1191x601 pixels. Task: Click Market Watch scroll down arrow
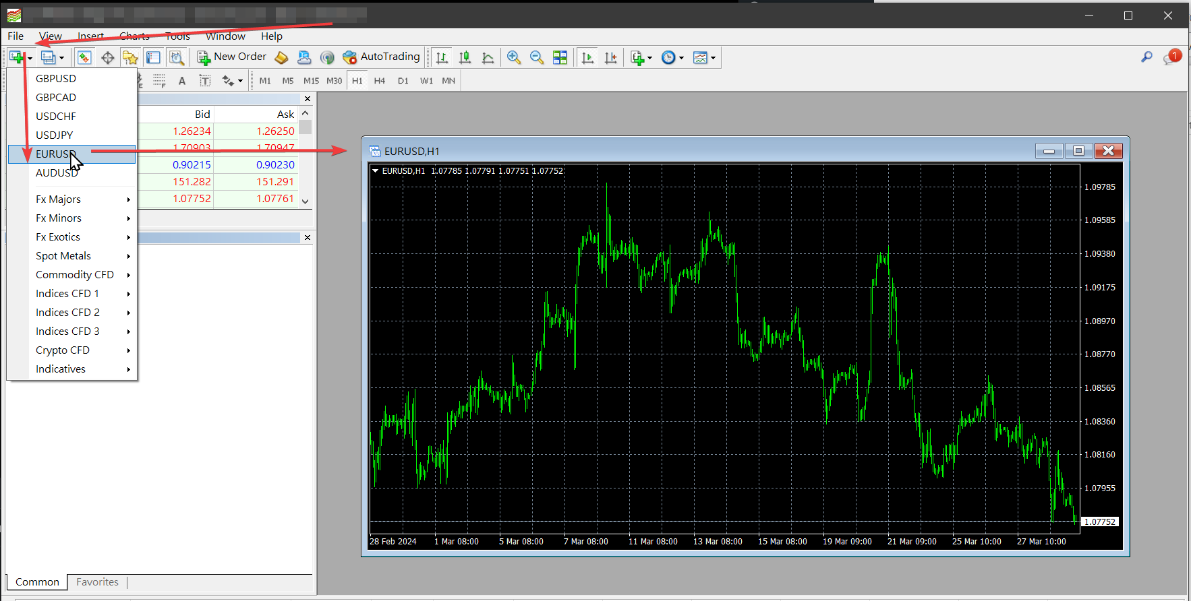coord(306,201)
